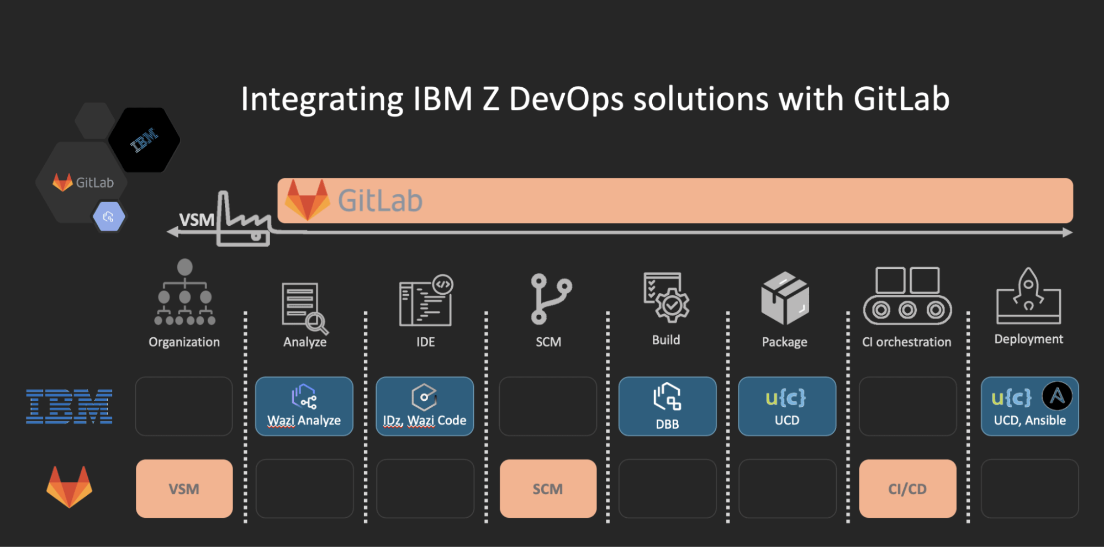Click the GitLab wordmark in orange banner
Viewport: 1104px width, 547px height.
pyautogui.click(x=381, y=200)
